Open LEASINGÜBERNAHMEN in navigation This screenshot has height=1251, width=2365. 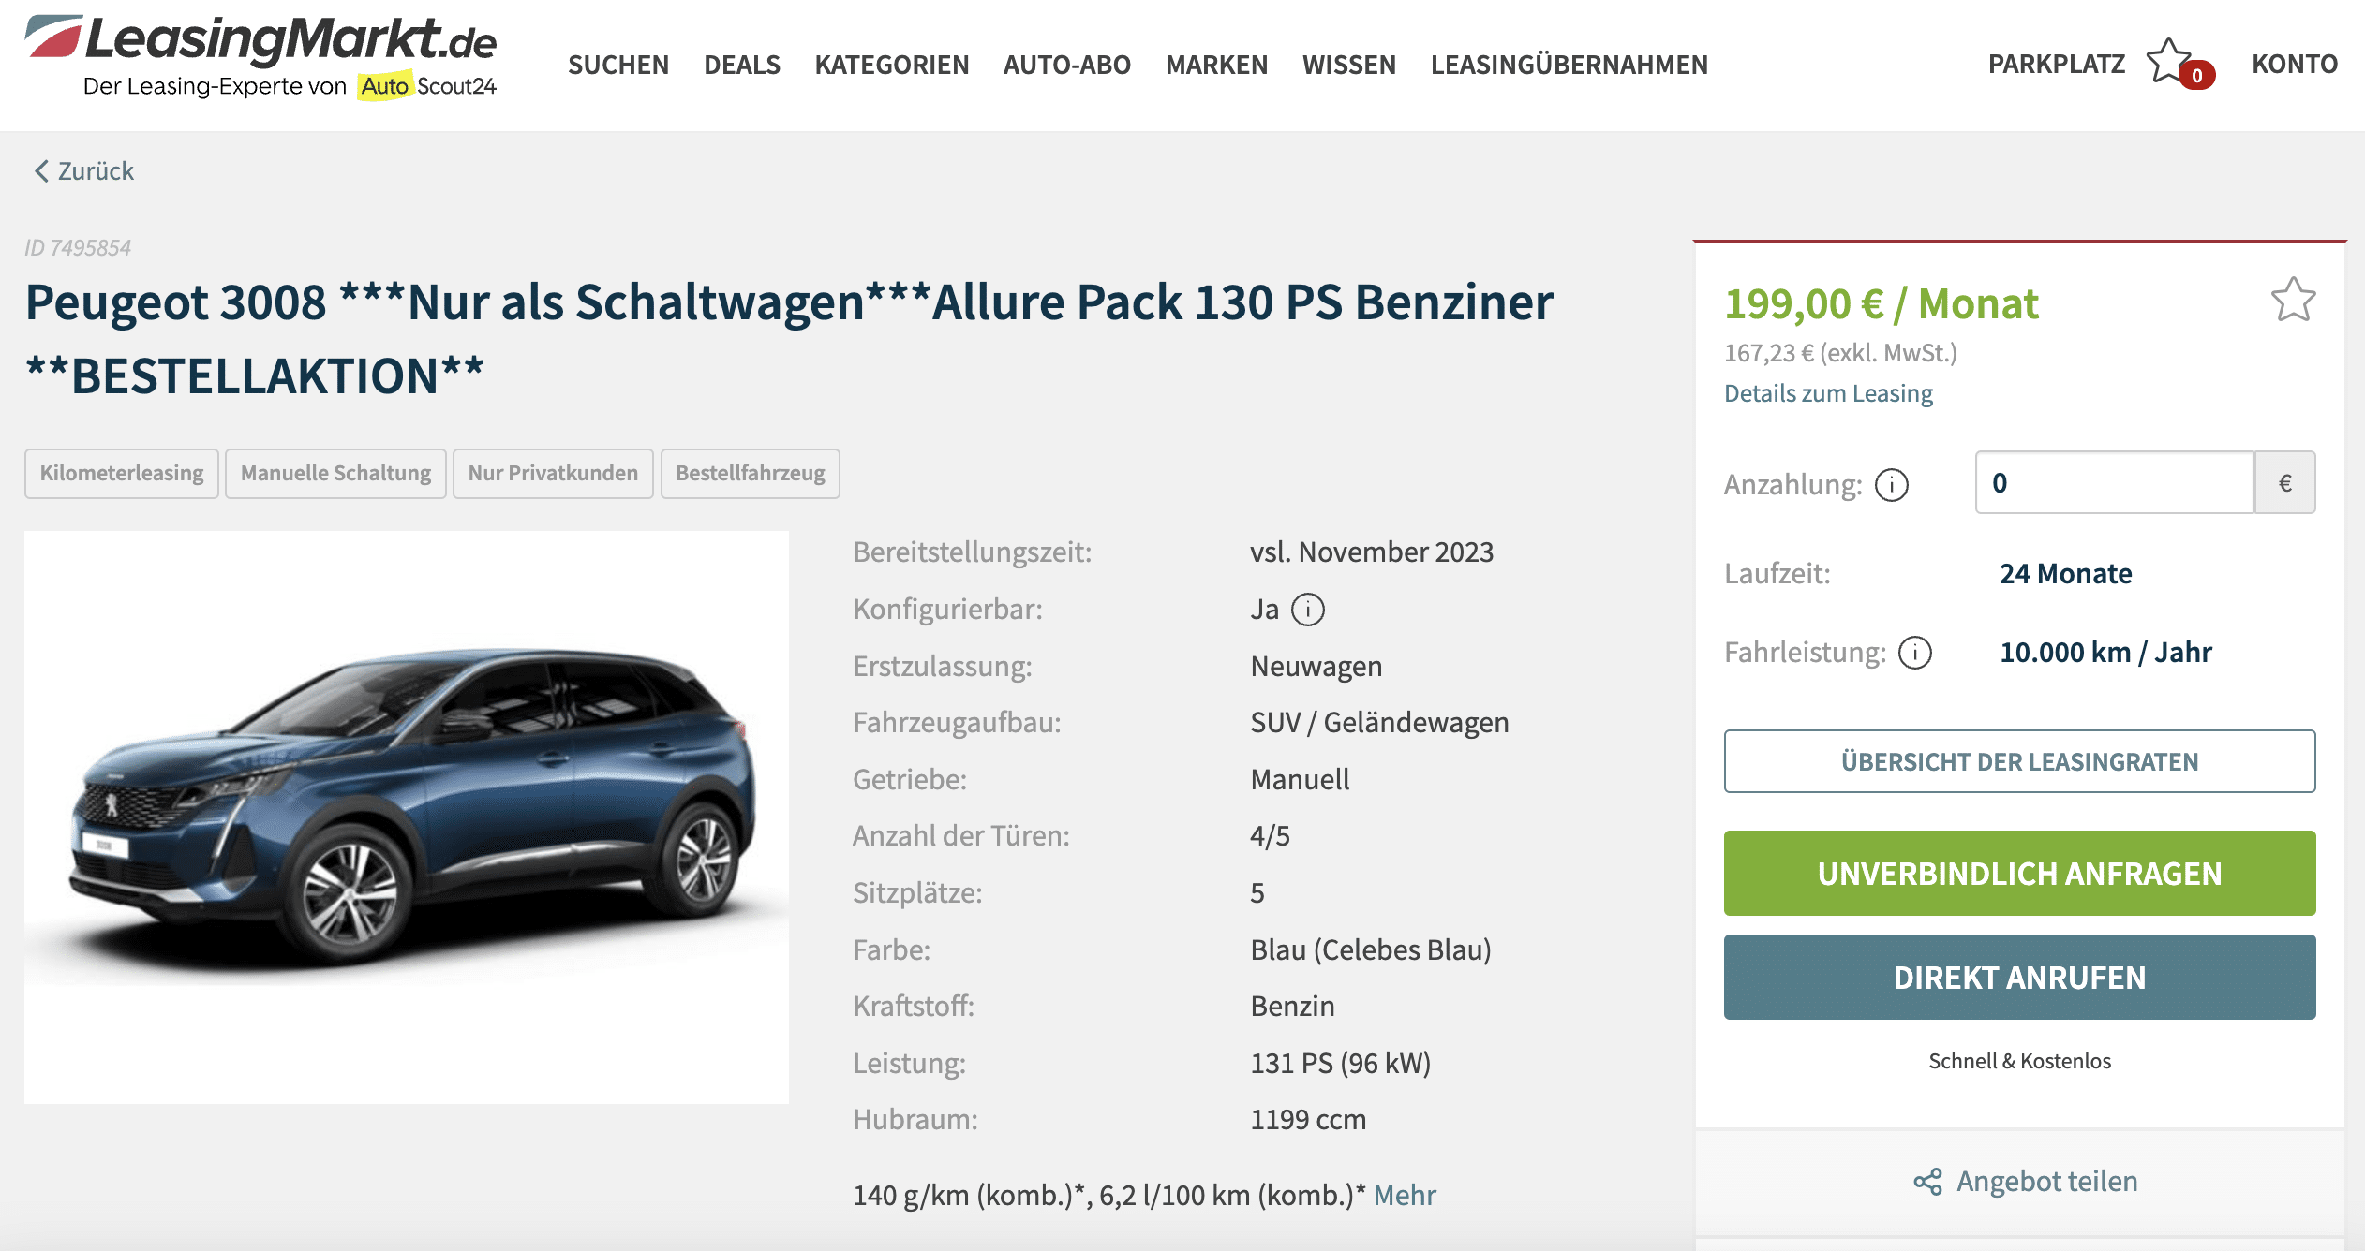coord(1569,65)
